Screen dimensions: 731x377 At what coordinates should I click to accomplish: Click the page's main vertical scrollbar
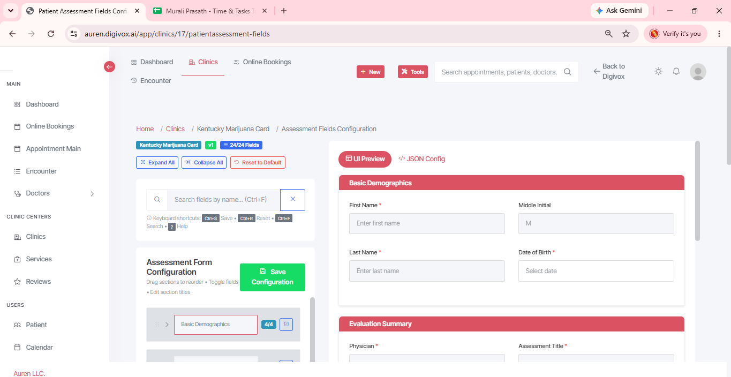(728, 107)
